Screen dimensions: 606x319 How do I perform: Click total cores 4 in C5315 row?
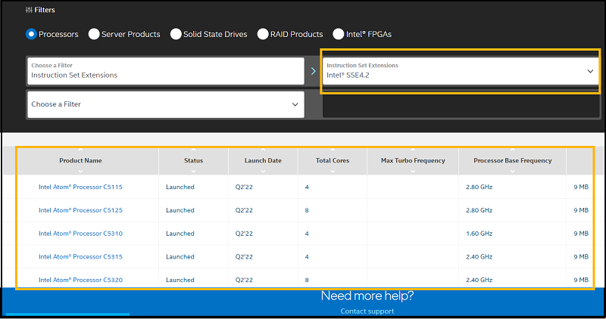coord(307,256)
